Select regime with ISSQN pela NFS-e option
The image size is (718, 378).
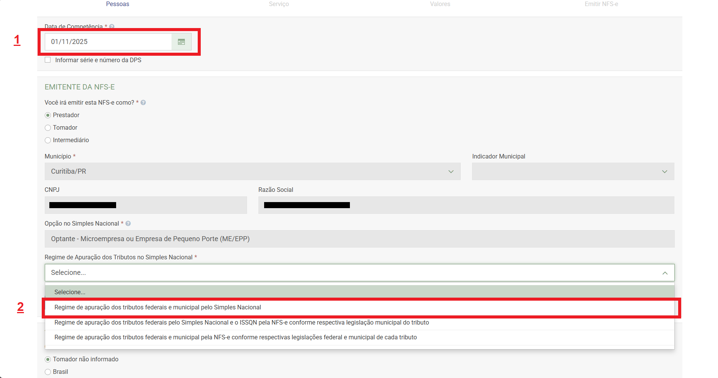pyautogui.click(x=241, y=323)
